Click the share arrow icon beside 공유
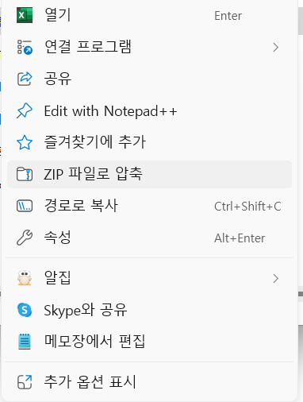This screenshot has height=402, width=303. point(25,79)
